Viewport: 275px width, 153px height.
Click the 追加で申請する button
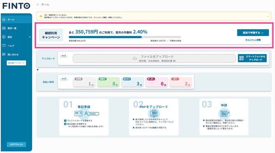[253, 33]
